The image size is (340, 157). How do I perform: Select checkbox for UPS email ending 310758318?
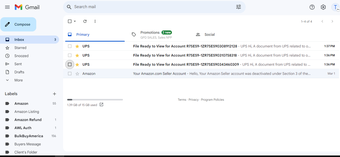tap(70, 55)
